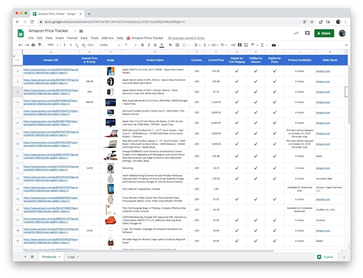Select the paint format tool
Viewport: 363px width, 278px height.
pos(40,45)
